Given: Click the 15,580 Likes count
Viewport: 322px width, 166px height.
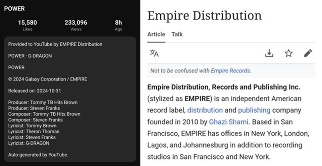Looking at the screenshot, I should [x=28, y=25].
